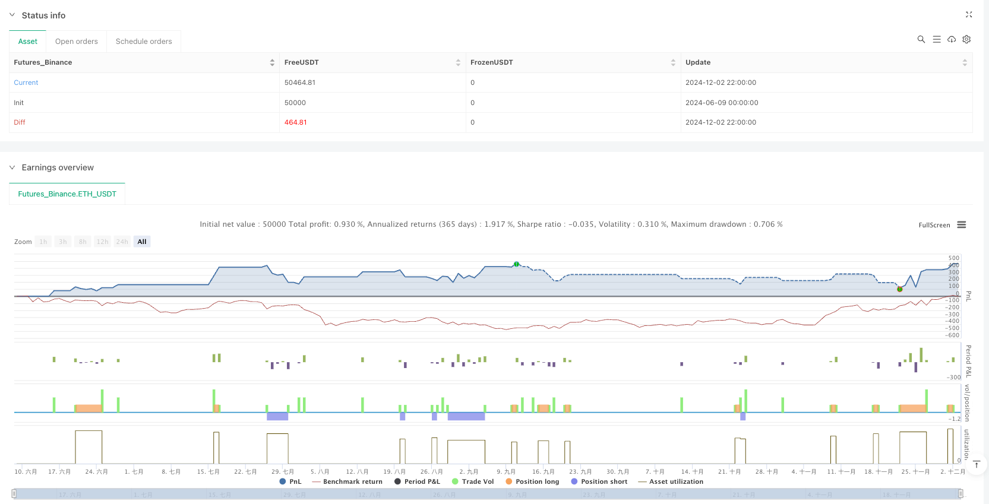
Task: Click the cloud download icon
Action: click(952, 39)
